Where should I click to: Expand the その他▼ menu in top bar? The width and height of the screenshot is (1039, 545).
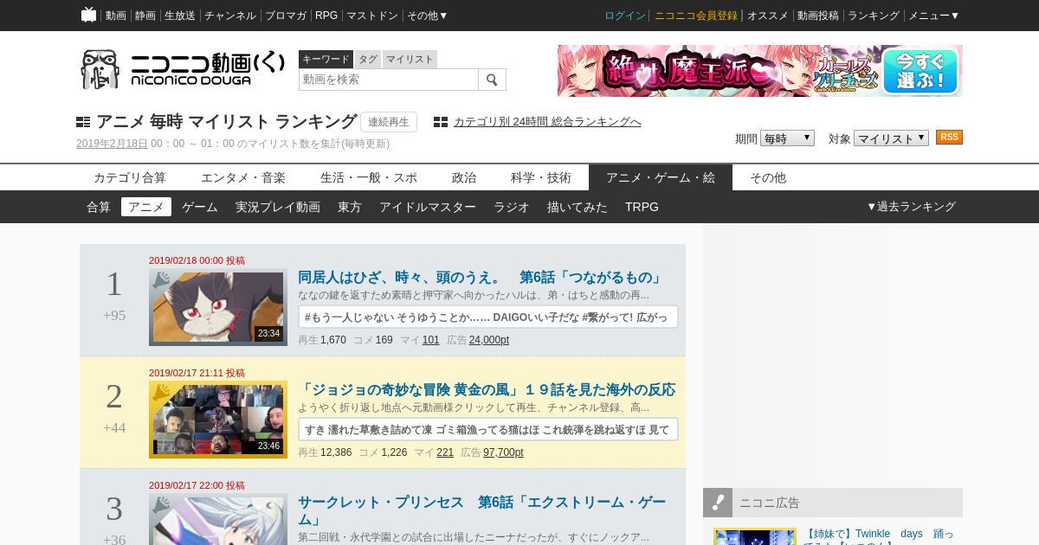point(428,16)
